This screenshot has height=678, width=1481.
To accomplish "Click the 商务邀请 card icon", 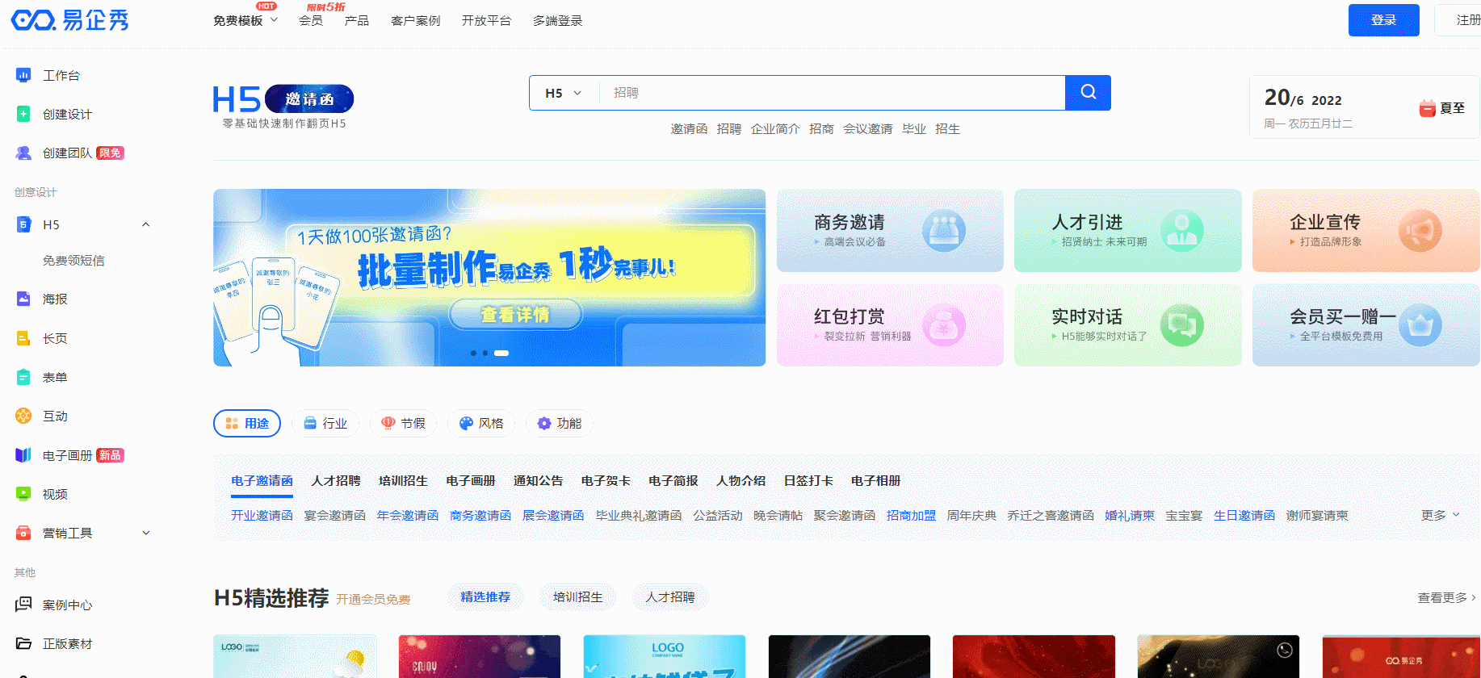I will 944,231.
